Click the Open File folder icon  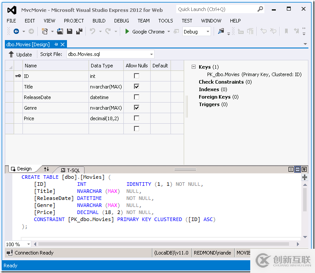tap(60, 32)
